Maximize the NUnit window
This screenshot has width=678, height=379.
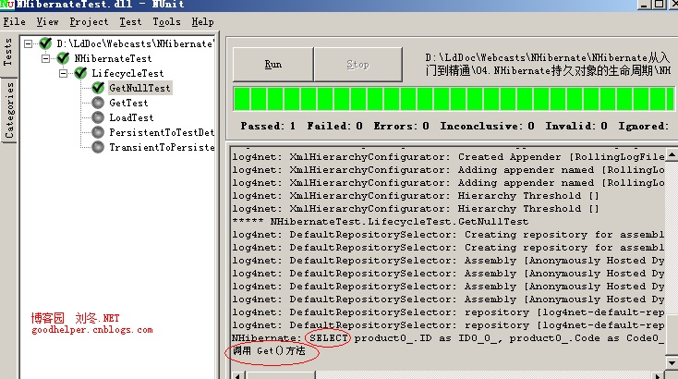(659, 4)
